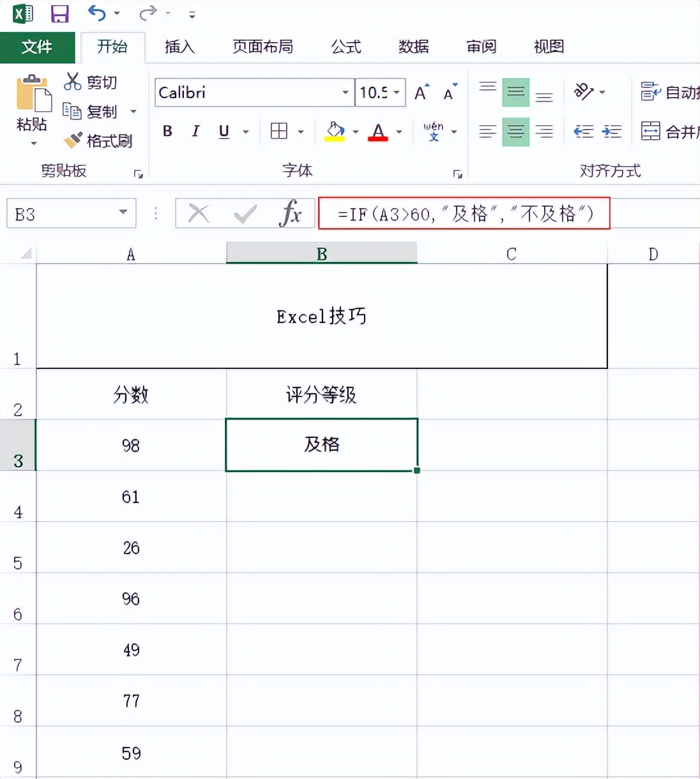Confirm the formula with the checkmark button
This screenshot has height=779, width=700.
tap(245, 213)
